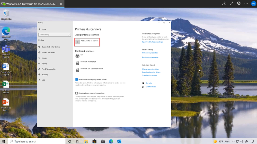257x144 pixels.
Task: Click the search magnifier in Find a setting
Action: point(69,35)
